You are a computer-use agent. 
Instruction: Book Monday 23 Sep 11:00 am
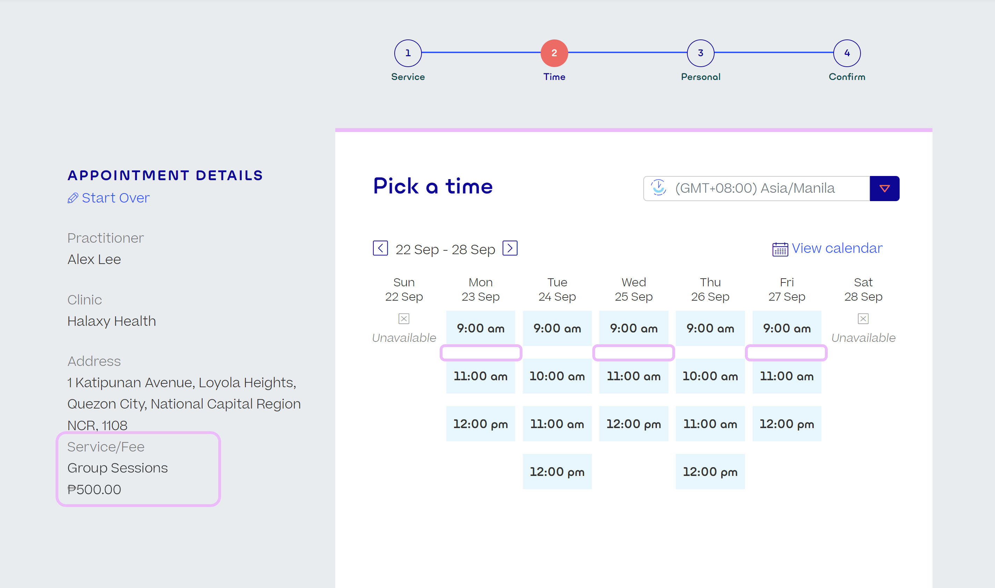480,376
